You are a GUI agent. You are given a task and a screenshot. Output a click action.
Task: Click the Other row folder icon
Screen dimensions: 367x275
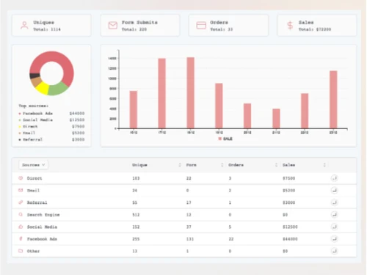click(x=21, y=251)
